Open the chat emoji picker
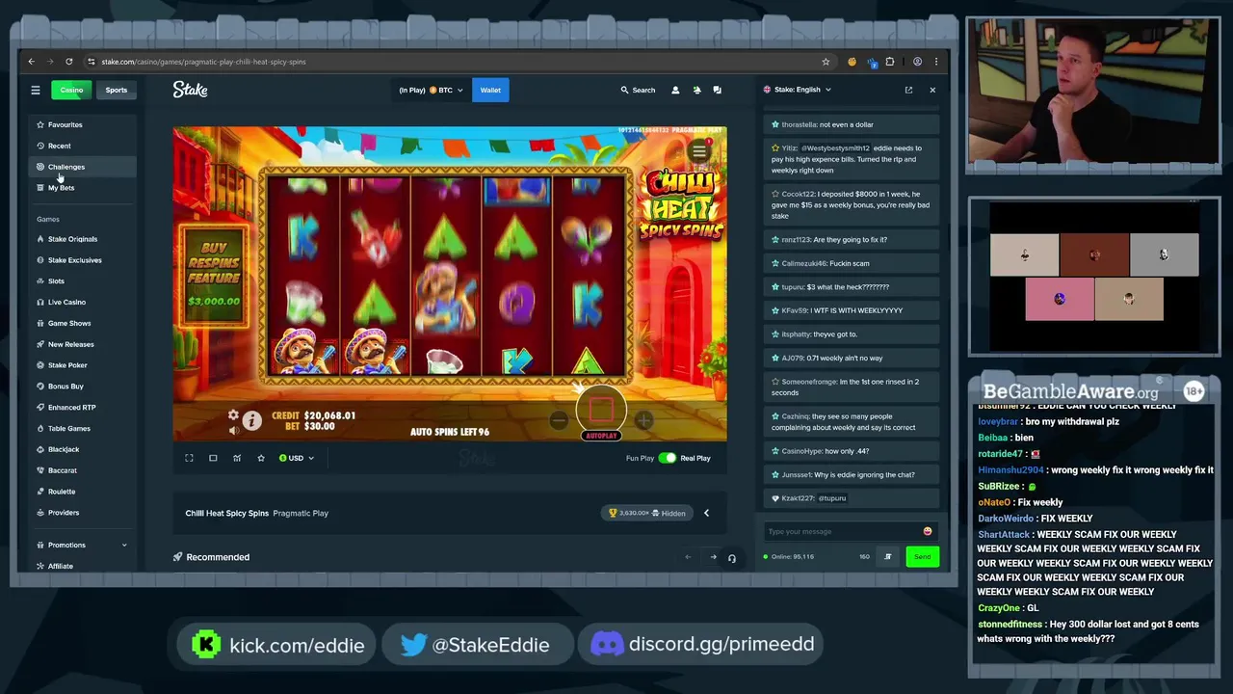Image resolution: width=1233 pixels, height=694 pixels. (928, 531)
